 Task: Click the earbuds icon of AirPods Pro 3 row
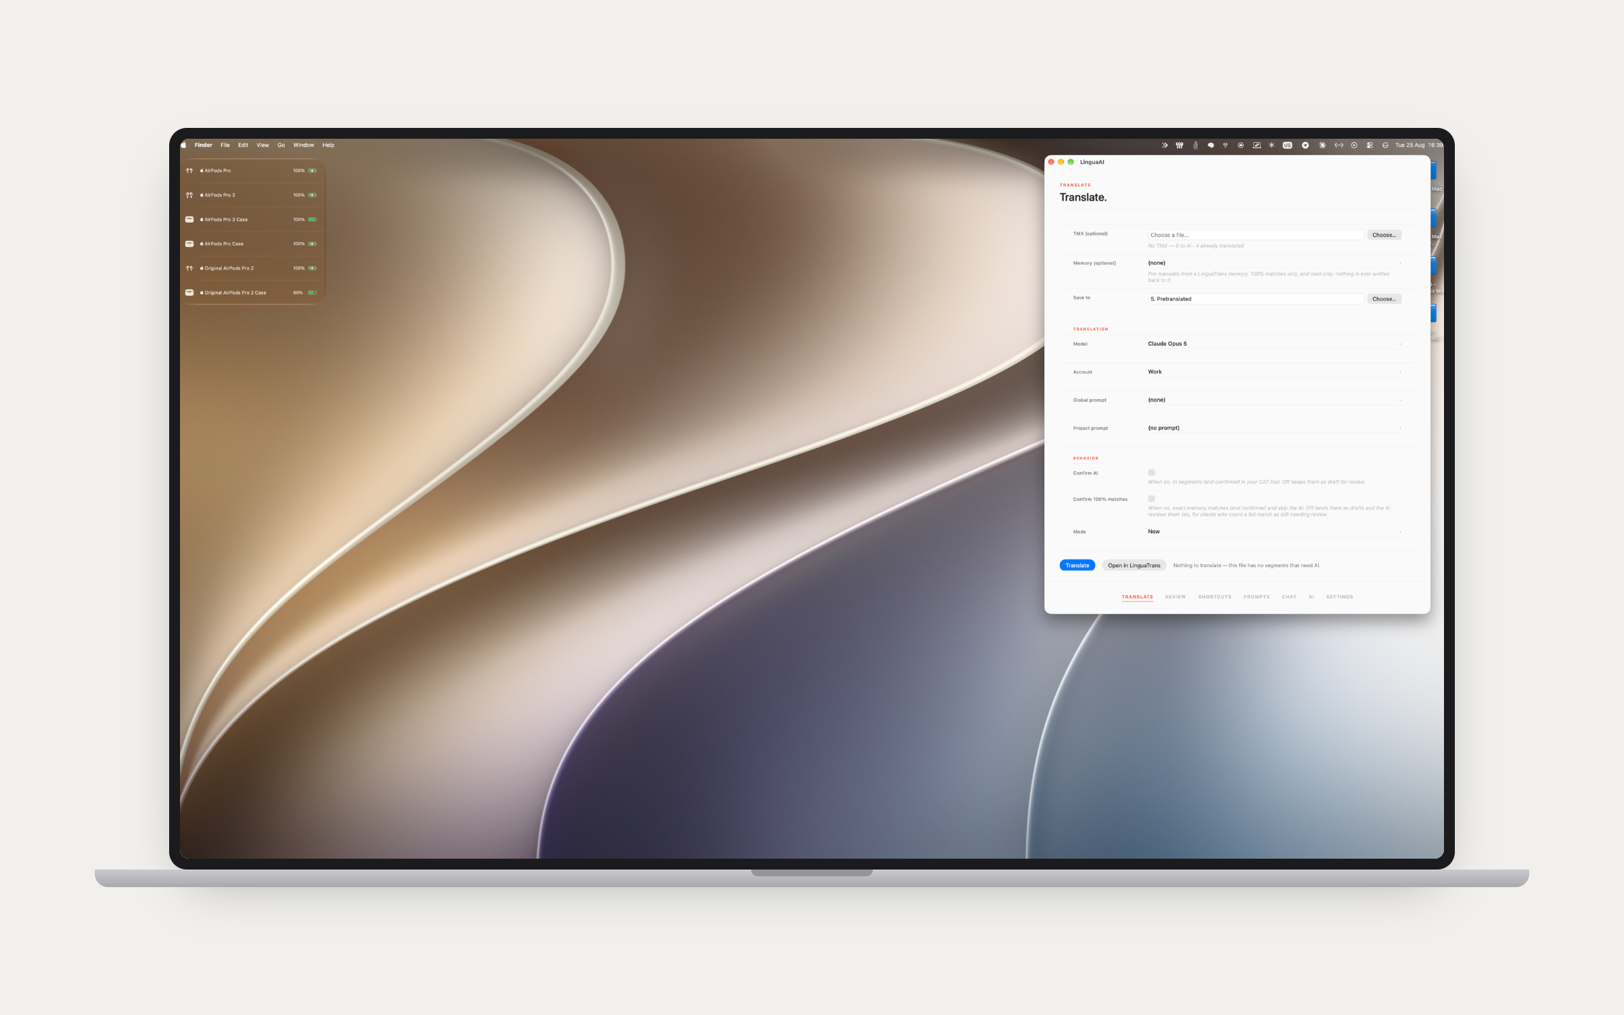(189, 195)
